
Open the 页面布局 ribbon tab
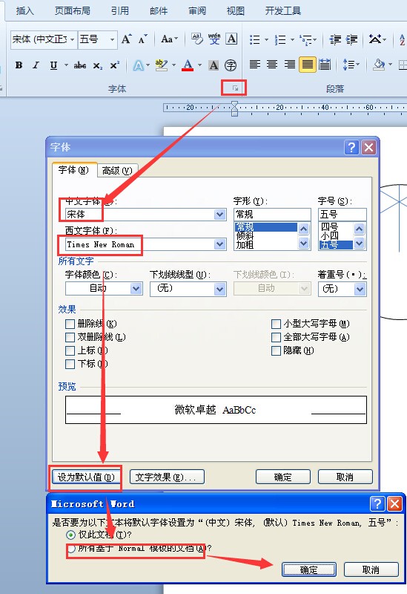72,10
